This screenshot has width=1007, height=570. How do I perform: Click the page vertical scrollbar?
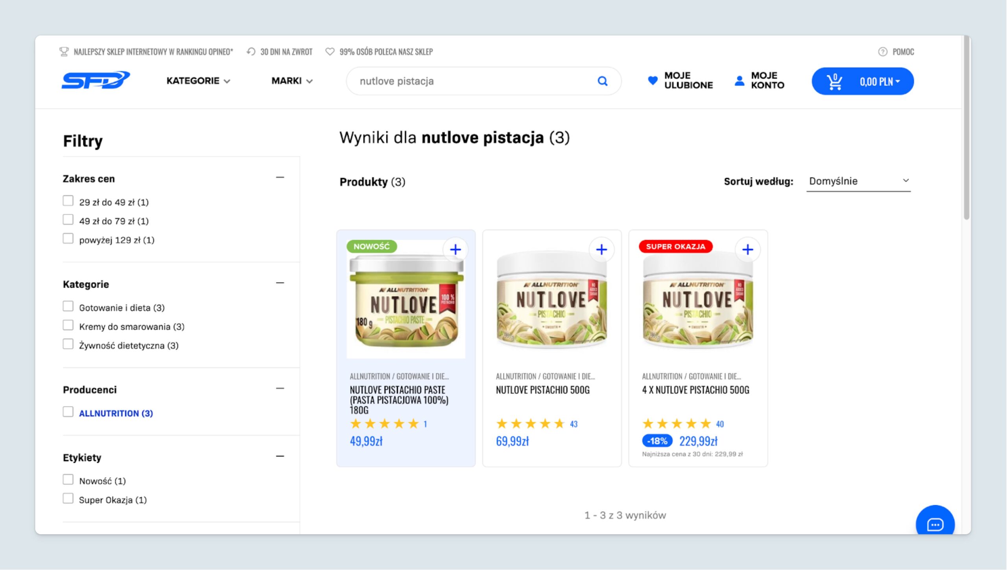pos(966,128)
